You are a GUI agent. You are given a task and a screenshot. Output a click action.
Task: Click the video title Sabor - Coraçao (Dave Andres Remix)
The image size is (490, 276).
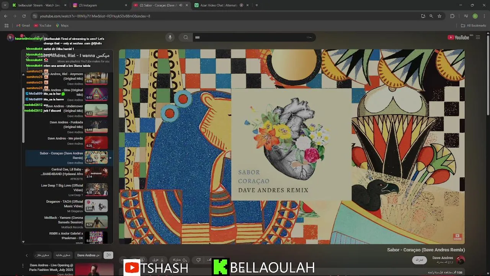426,250
